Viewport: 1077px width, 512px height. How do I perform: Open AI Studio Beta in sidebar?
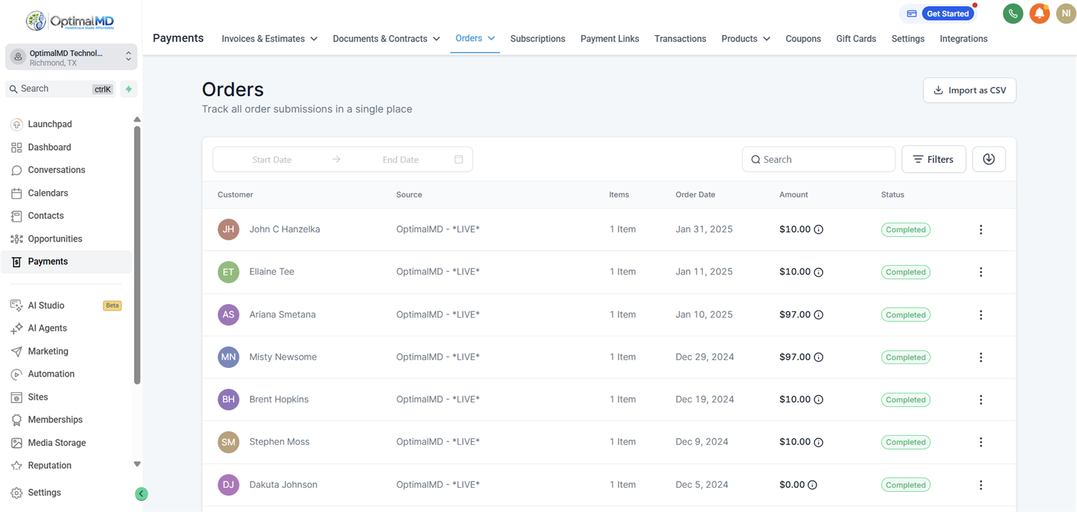(67, 305)
